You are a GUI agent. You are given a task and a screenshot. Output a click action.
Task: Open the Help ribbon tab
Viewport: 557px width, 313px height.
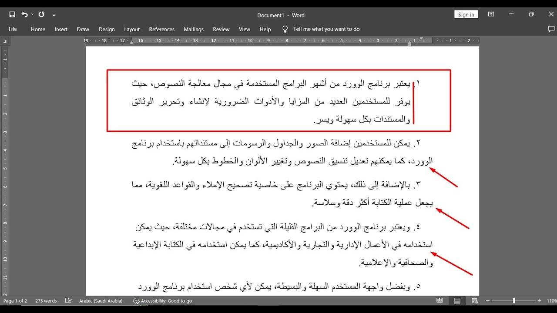click(x=265, y=29)
